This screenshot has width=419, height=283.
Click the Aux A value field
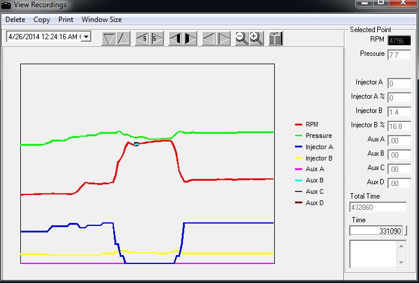tap(399, 140)
